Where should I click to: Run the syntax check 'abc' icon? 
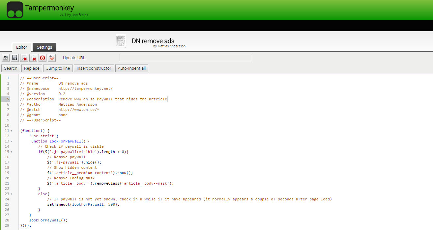(x=52, y=58)
